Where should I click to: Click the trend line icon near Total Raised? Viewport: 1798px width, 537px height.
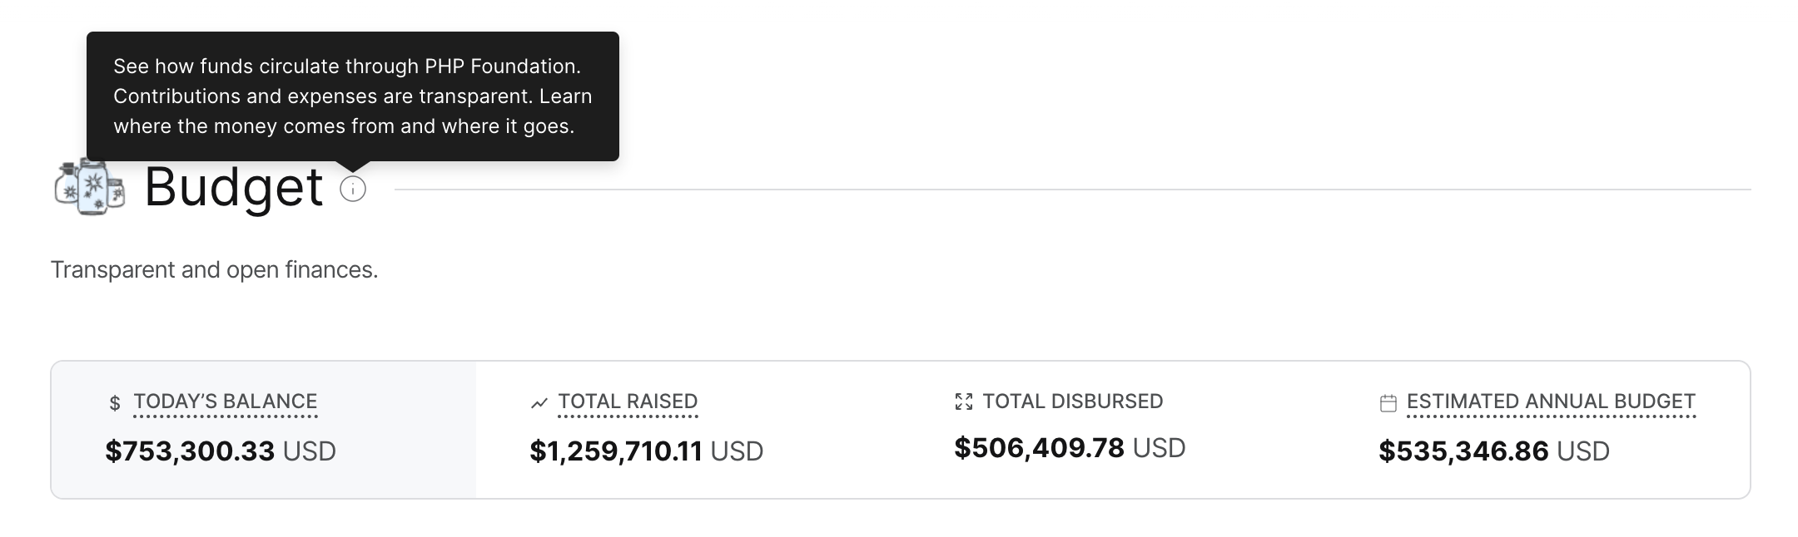coord(539,403)
